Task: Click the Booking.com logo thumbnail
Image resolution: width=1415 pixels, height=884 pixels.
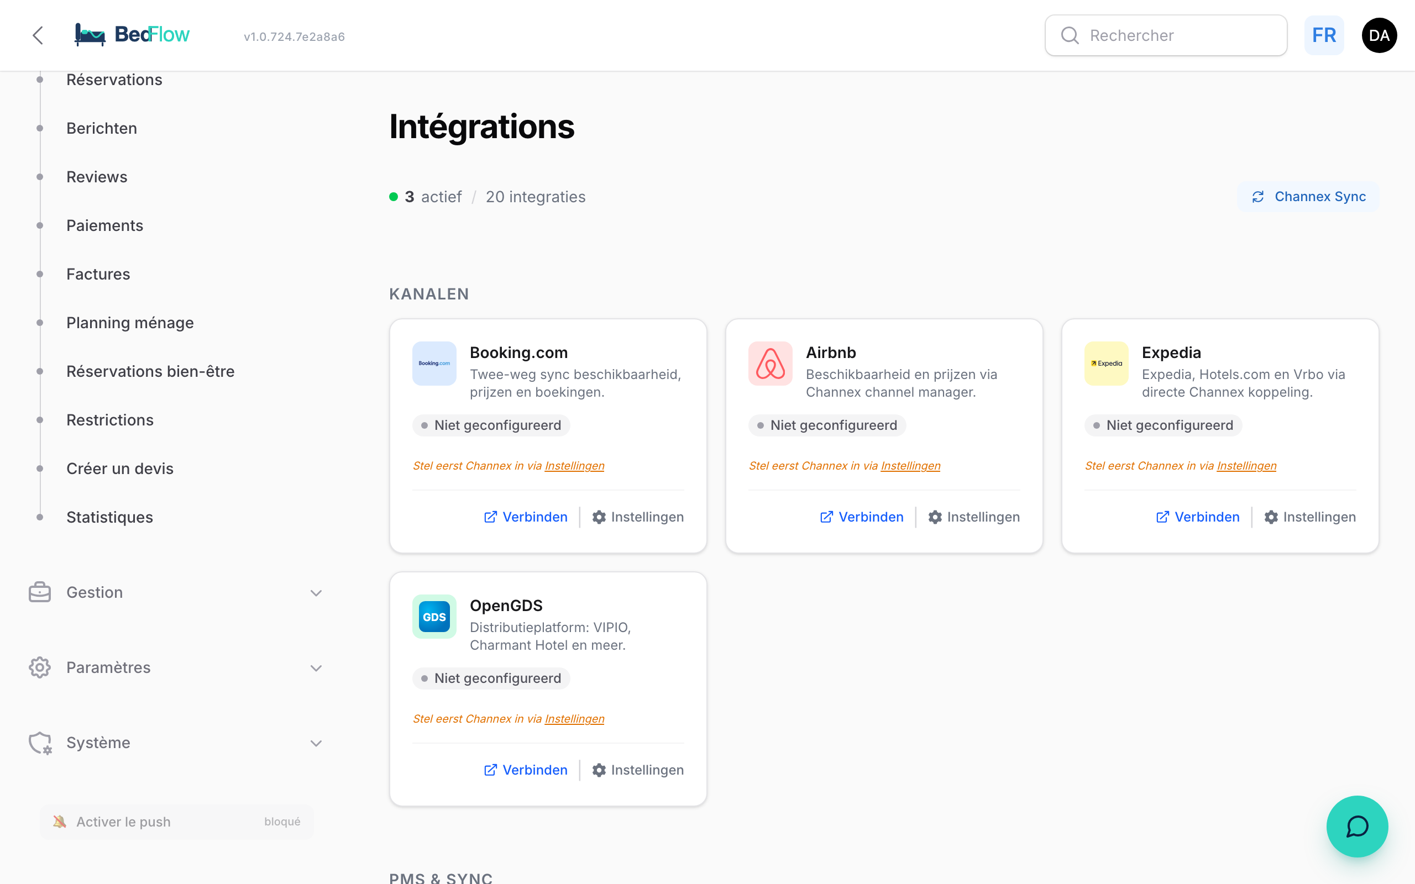Action: point(434,364)
